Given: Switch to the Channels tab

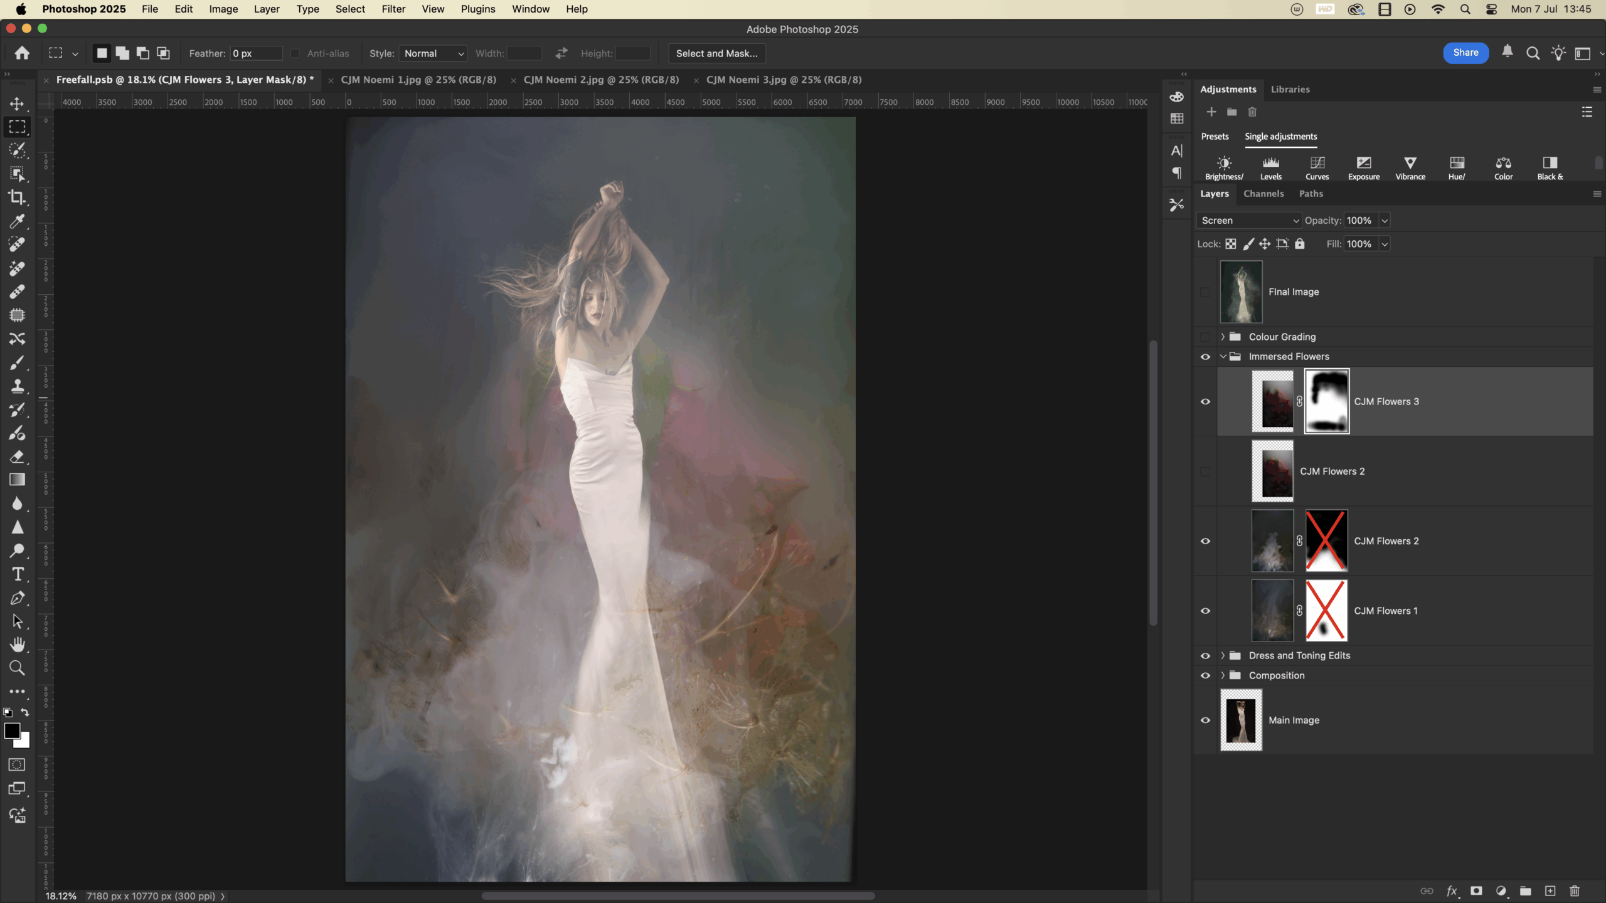Looking at the screenshot, I should pos(1263,194).
